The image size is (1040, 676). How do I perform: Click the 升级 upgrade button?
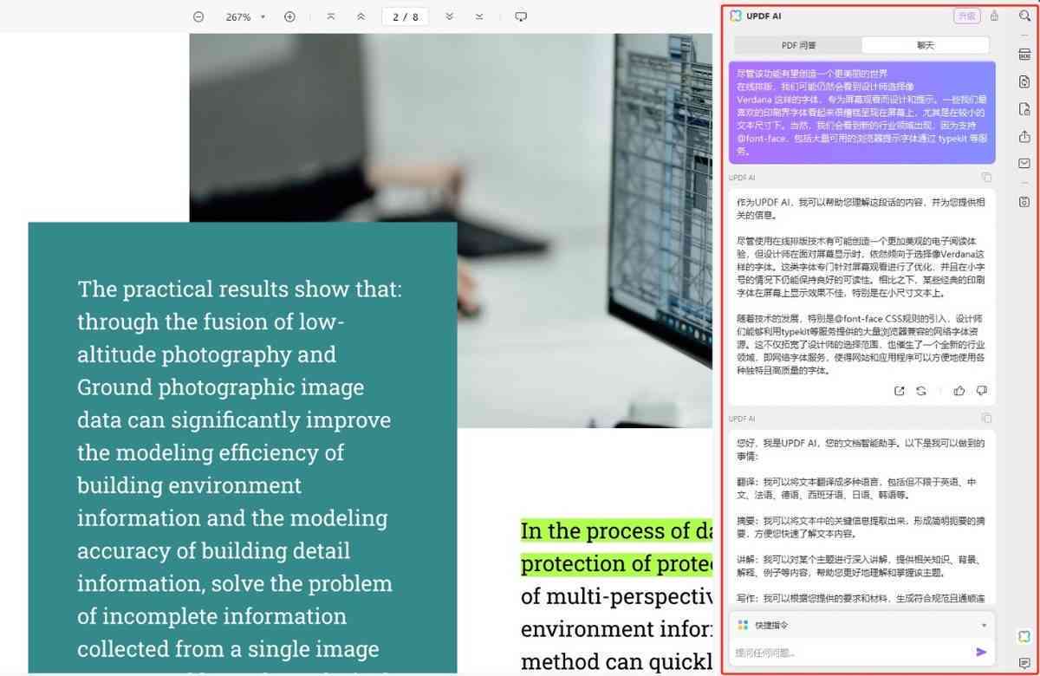coord(965,16)
